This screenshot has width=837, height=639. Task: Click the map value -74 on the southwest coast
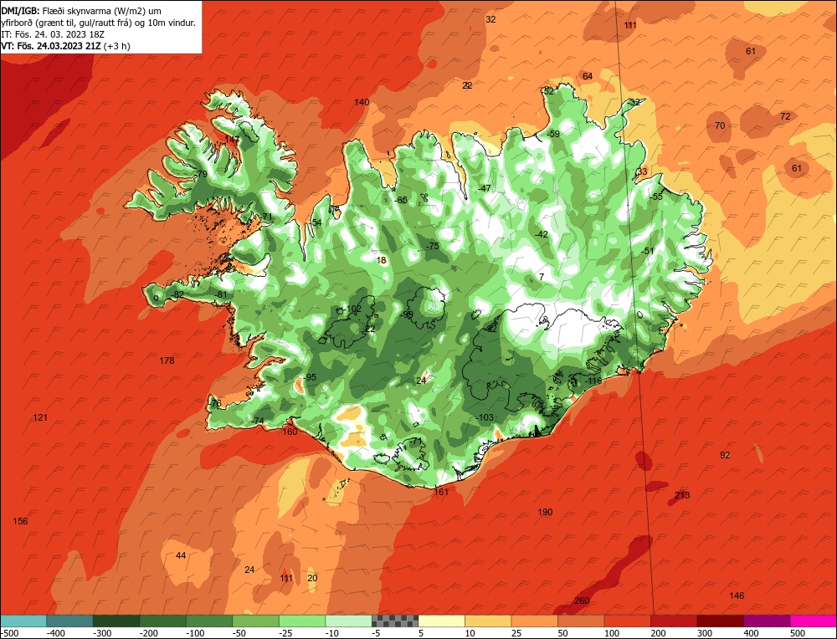click(257, 421)
